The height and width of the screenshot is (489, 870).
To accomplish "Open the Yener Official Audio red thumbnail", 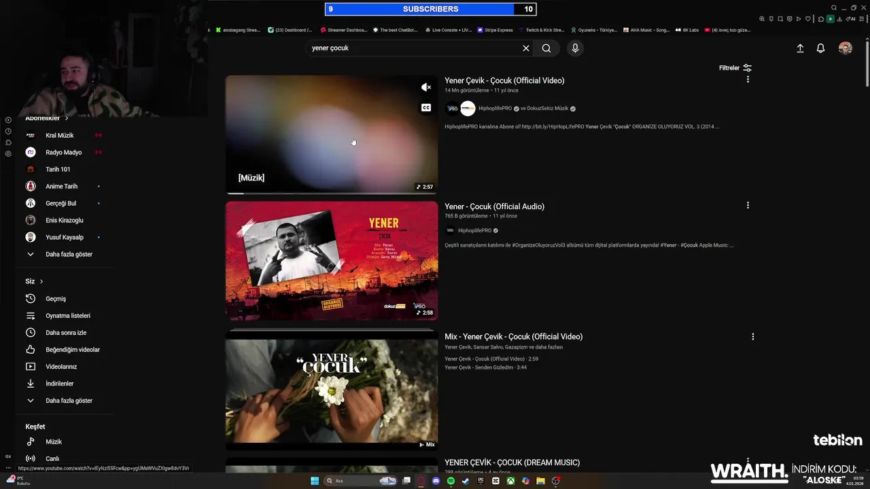I will (332, 261).
